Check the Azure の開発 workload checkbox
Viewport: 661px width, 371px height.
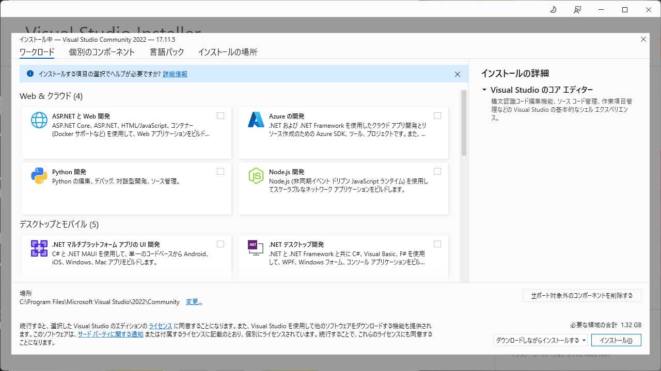437,116
